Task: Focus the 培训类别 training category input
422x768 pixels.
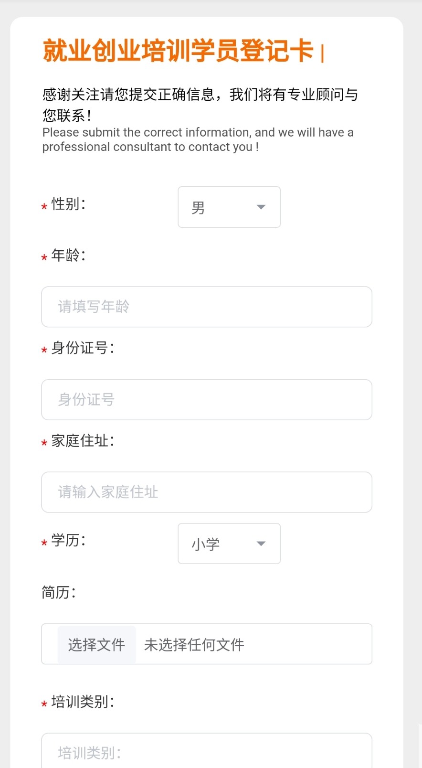Action: 206,752
